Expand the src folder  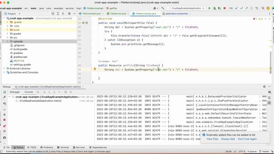[x=7, y=38]
